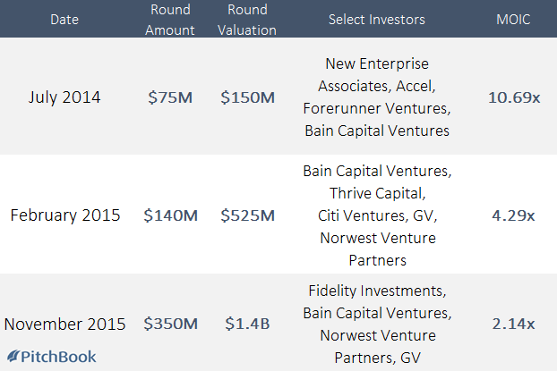557x371 pixels.
Task: Click the $525M valuation cell
Action: [x=247, y=215]
